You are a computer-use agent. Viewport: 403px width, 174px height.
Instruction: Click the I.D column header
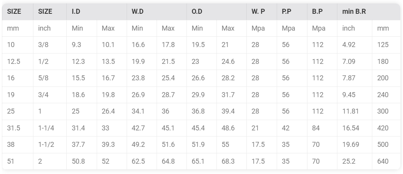click(97, 12)
